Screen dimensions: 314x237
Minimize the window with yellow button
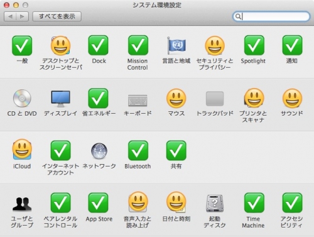pos(16,5)
